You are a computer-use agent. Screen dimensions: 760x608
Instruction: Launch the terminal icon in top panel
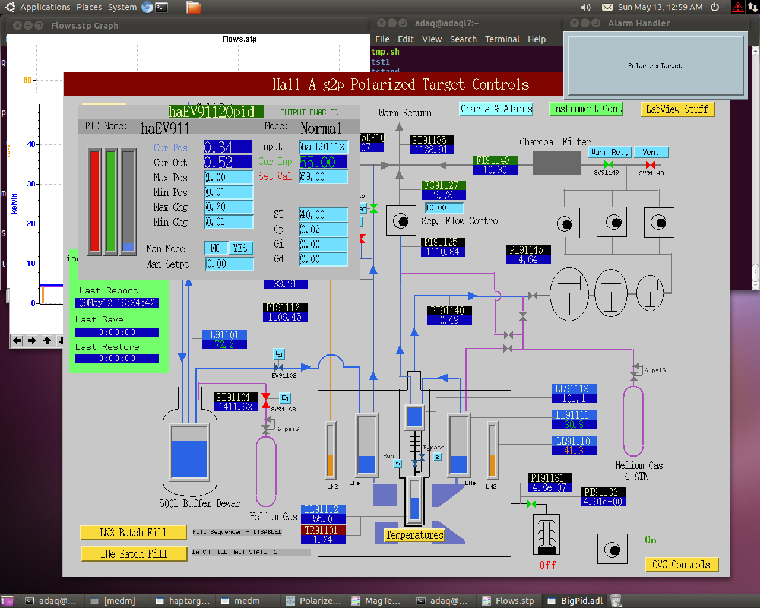point(161,7)
